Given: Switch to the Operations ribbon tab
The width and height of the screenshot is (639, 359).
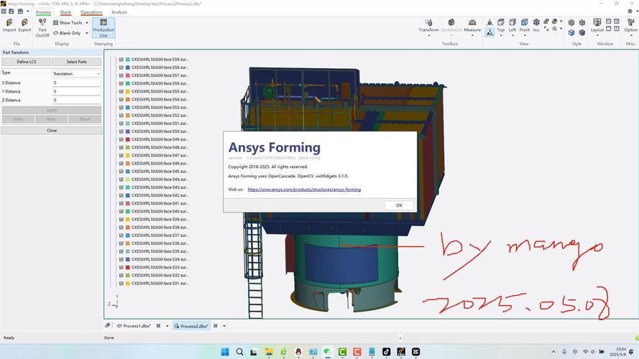Looking at the screenshot, I should pyautogui.click(x=91, y=12).
